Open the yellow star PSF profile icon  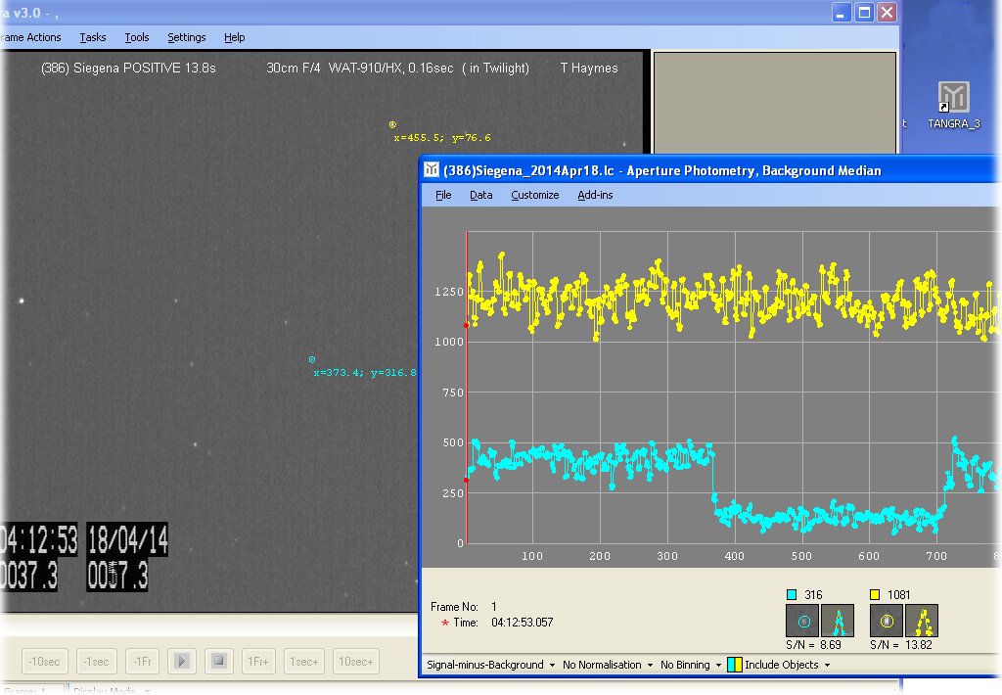pos(922,620)
